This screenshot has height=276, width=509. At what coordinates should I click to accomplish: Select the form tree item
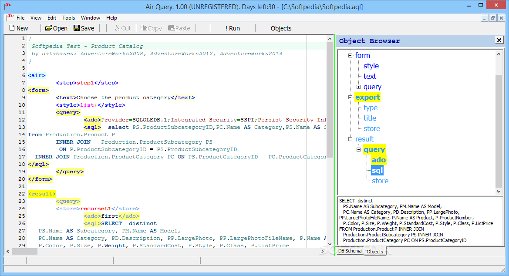tap(362, 56)
